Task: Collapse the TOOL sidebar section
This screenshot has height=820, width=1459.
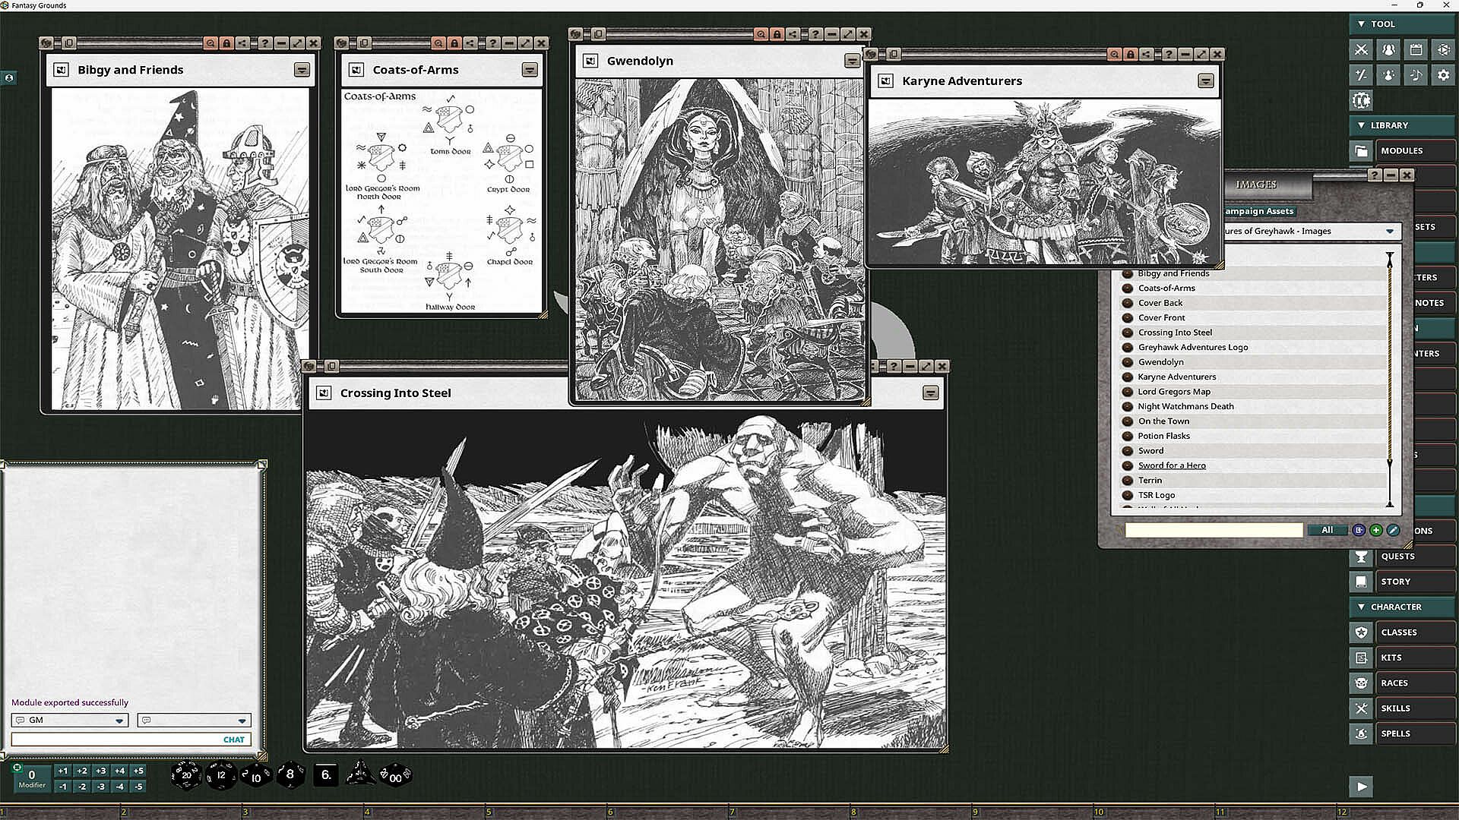Action: coord(1361,24)
